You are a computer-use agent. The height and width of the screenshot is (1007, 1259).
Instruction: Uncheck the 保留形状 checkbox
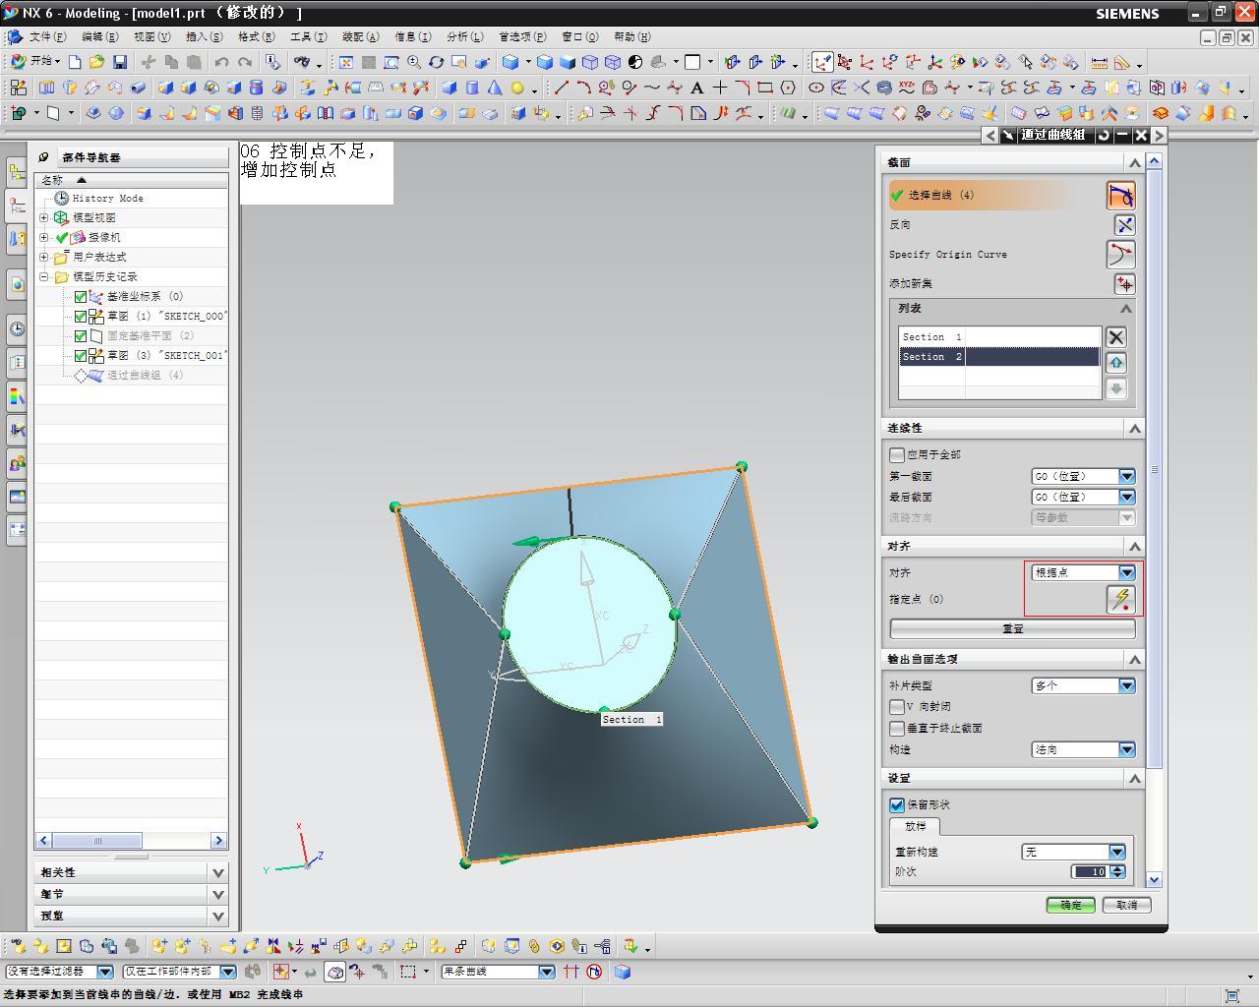point(896,804)
